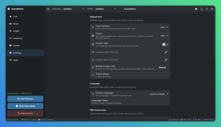Click the 'OBS Connection' section heading
Viewport: 221px width, 127px height.
pos(98,110)
